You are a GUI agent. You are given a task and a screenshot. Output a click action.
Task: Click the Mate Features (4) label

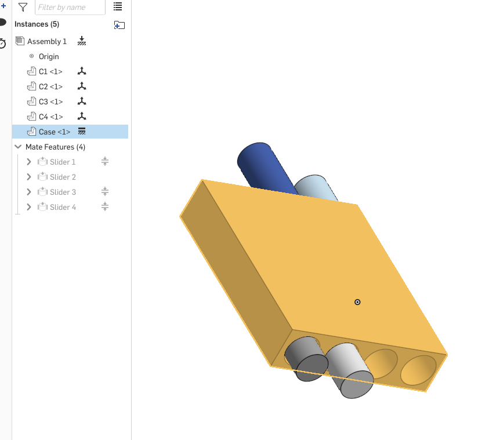coord(55,147)
